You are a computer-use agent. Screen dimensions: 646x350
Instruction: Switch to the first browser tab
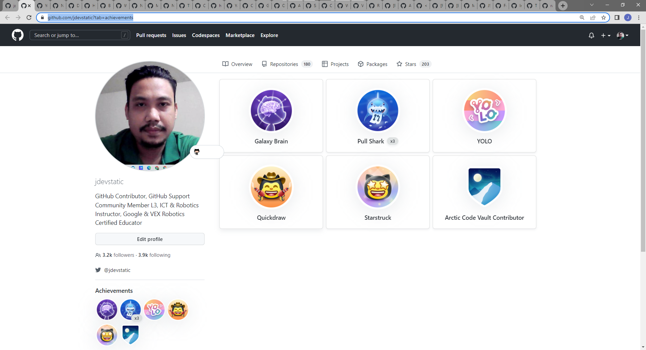pyautogui.click(x=10, y=6)
